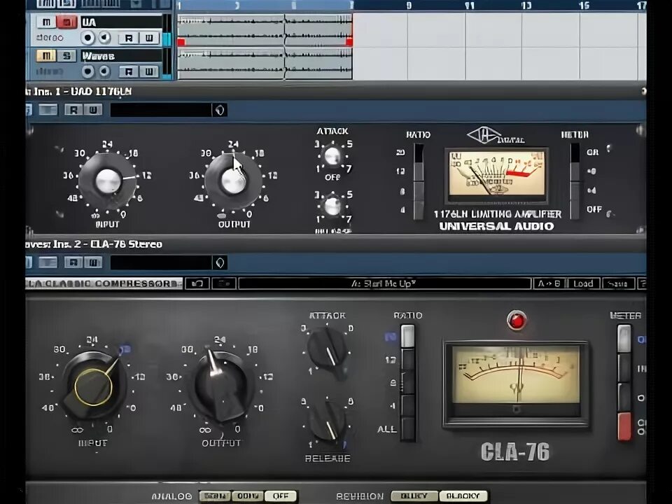This screenshot has height=504, width=672.
Task: Select ratio 8 on UAD 1176LN
Action: coord(419,191)
